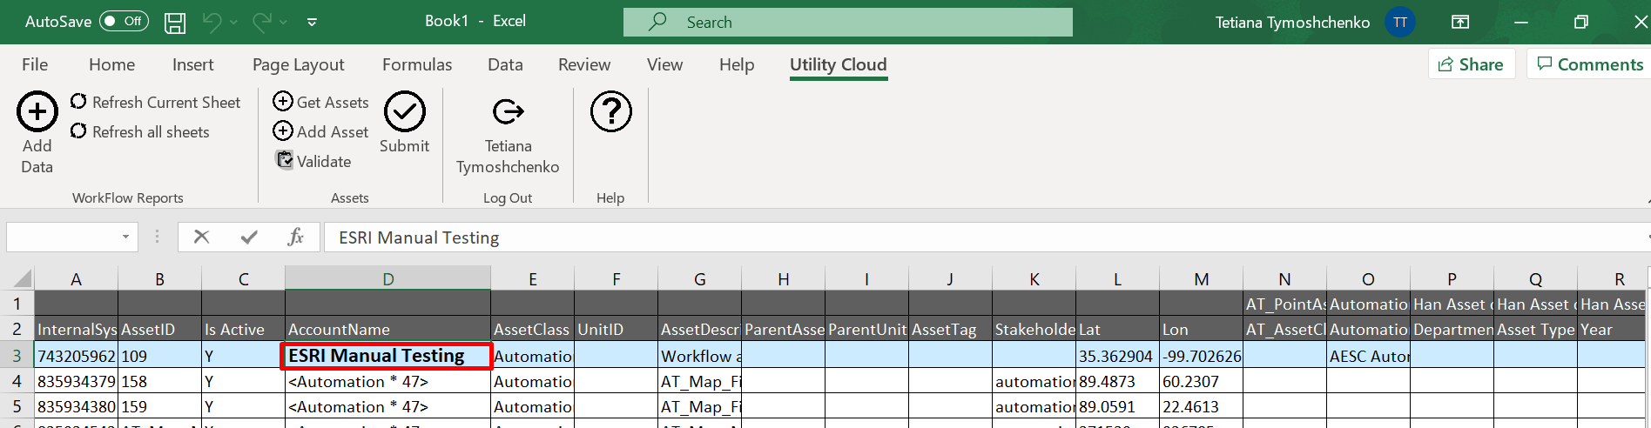Log out using the arrow icon
This screenshot has height=428, width=1651.
[508, 112]
